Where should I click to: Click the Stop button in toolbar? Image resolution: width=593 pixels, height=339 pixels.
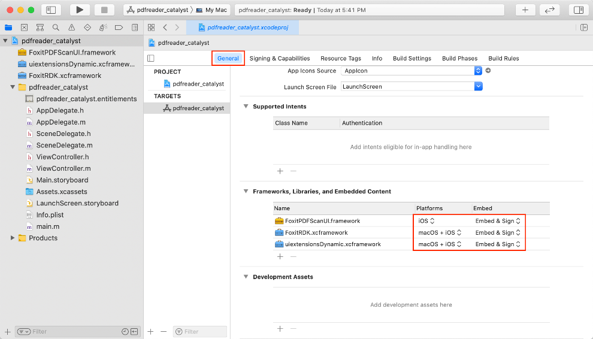coord(104,10)
